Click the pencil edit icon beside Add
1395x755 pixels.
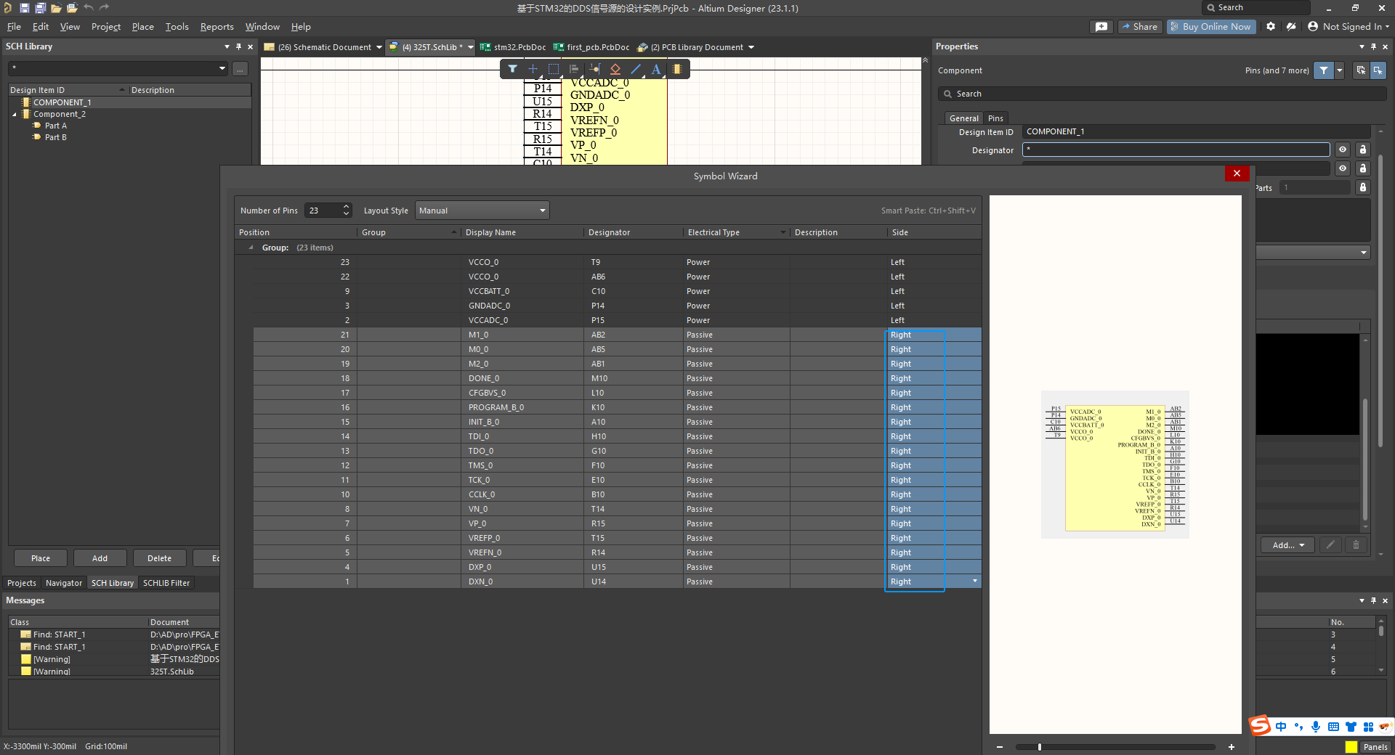[x=1330, y=545]
